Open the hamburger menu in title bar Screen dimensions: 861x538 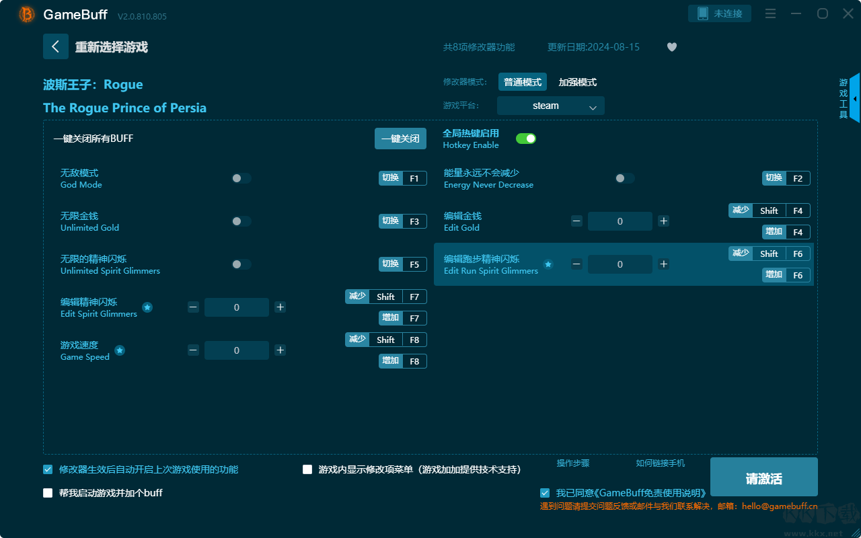(771, 13)
